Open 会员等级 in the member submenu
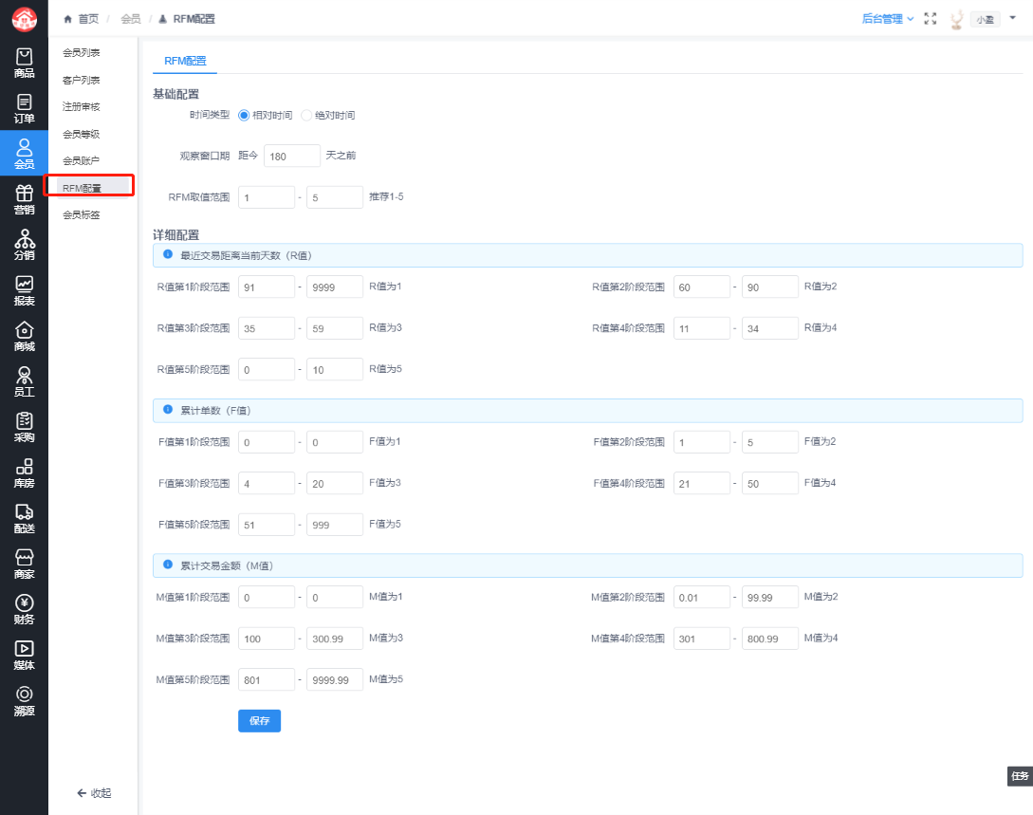The width and height of the screenshot is (1033, 815). tap(81, 134)
